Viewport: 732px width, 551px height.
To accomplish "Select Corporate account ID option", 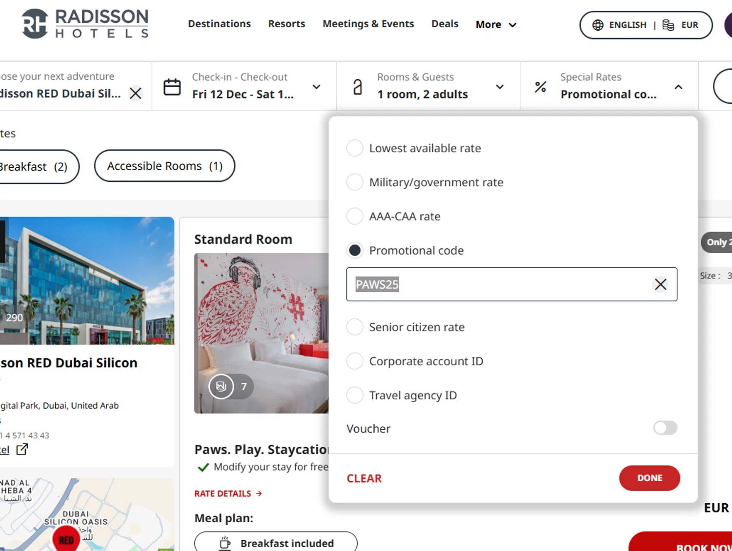I will coord(355,361).
